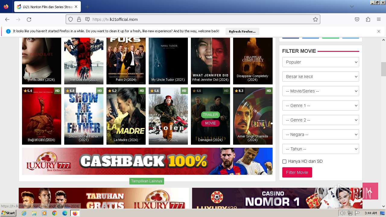List all tabs dropdown arrow
Viewport: 386px width, 217px height.
352,7
